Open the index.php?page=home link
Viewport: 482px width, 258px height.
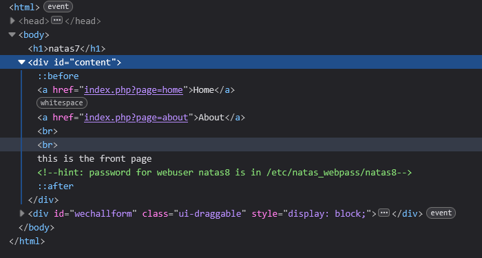134,90
